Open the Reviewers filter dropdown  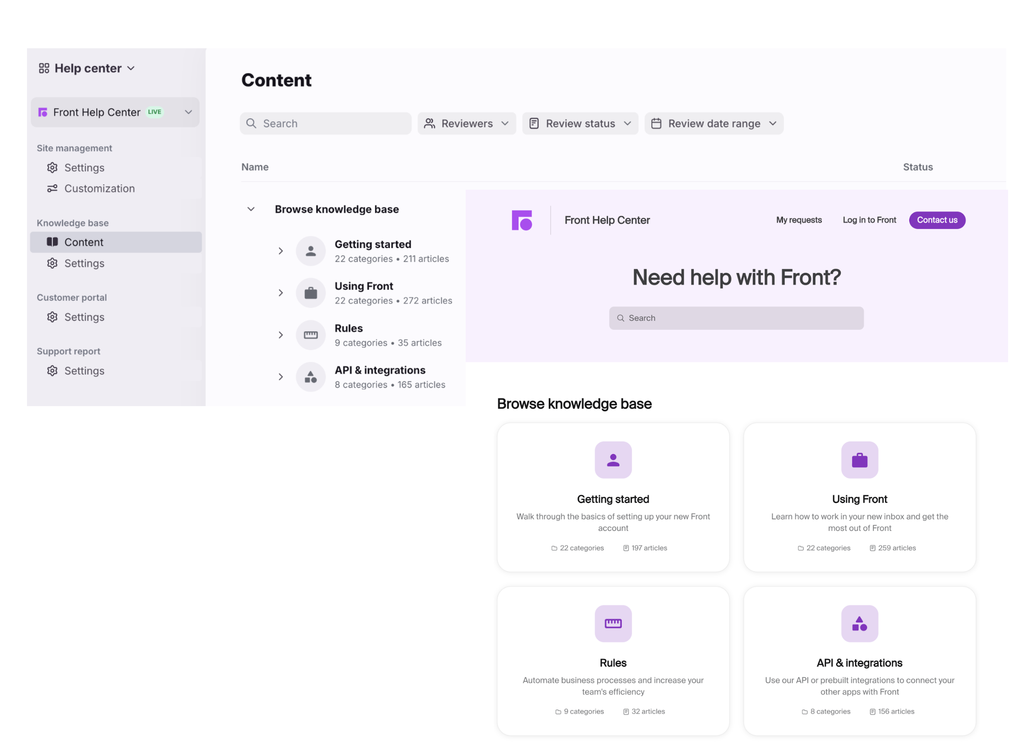pos(467,124)
